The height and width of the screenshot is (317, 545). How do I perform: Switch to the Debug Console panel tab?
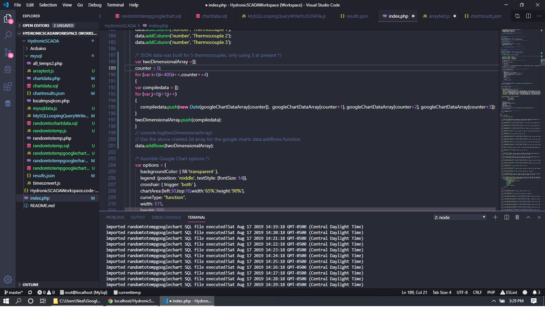[x=167, y=217]
